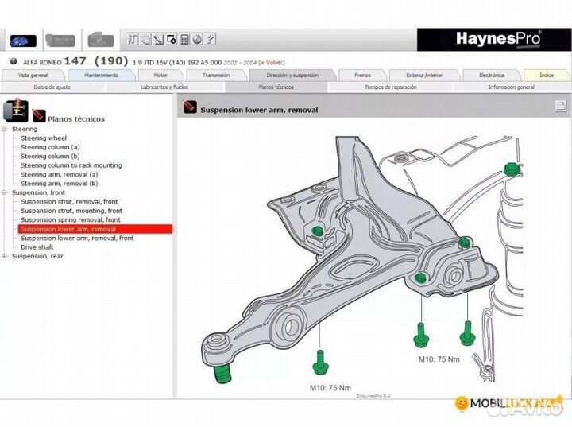572x427 pixels.
Task: Select highlighted Suspension lower arm, removal
Action: coord(95,229)
